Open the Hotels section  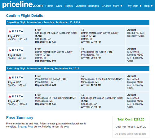click(49, 6)
